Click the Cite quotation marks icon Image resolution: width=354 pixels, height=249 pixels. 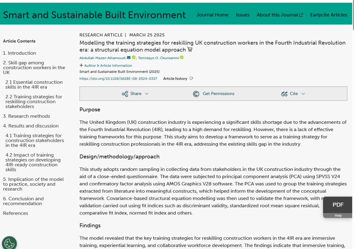coord(284,94)
